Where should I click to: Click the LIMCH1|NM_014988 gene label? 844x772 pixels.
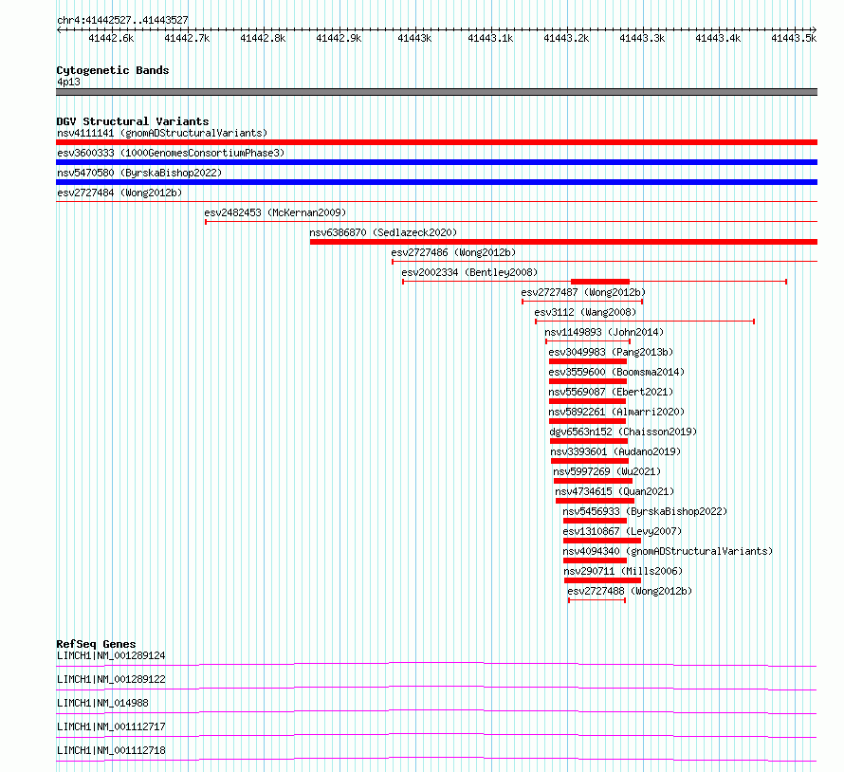[102, 703]
